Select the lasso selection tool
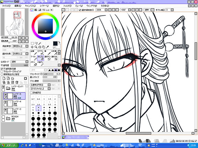The width and height of the screenshot is (198, 148). coord(36,44)
